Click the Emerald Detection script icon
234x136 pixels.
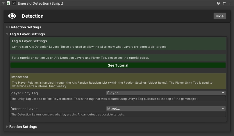[x=8, y=3]
